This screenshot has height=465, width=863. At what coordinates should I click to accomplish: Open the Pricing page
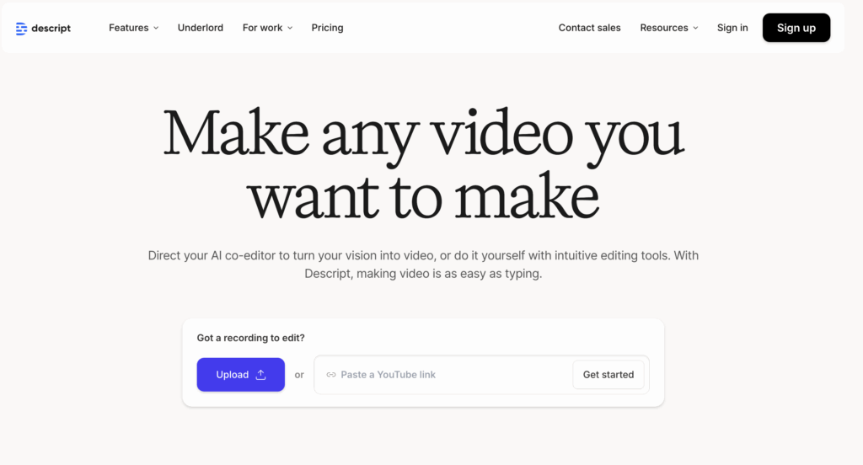pyautogui.click(x=328, y=28)
